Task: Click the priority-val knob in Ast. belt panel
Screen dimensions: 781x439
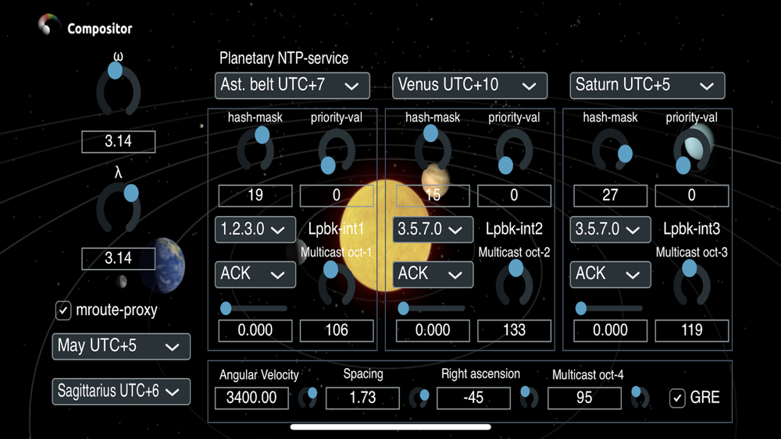Action: point(337,151)
